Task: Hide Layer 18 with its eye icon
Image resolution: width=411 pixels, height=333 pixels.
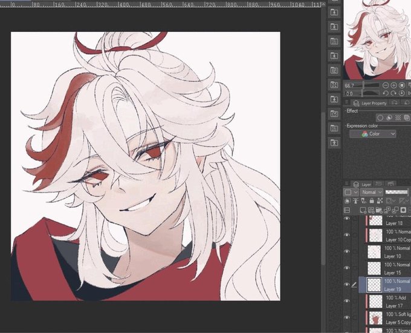Action: [347, 218]
